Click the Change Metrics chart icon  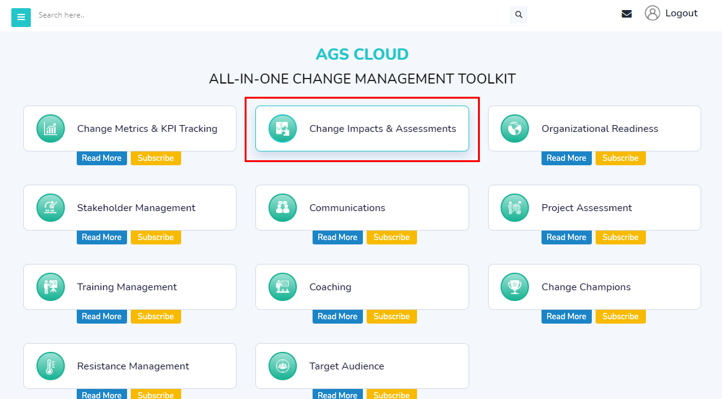[x=51, y=128]
